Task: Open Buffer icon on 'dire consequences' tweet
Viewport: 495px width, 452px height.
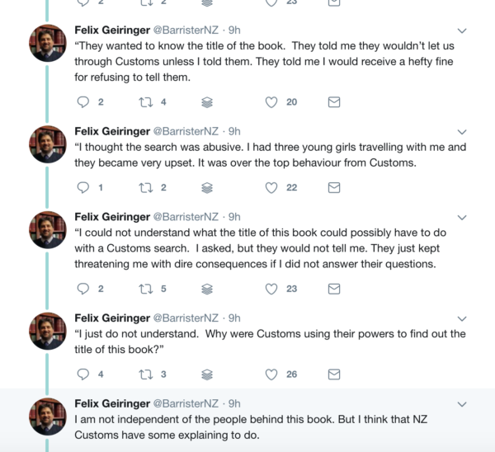Action: pos(207,290)
